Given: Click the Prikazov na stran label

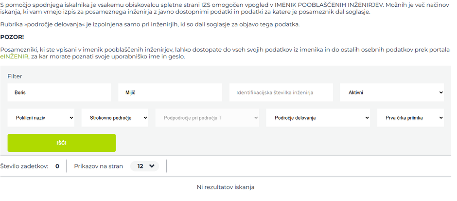Looking at the screenshot, I should 99,166.
